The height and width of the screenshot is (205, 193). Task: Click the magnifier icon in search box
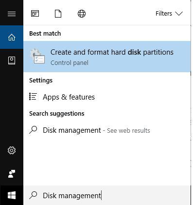pyautogui.click(x=33, y=195)
